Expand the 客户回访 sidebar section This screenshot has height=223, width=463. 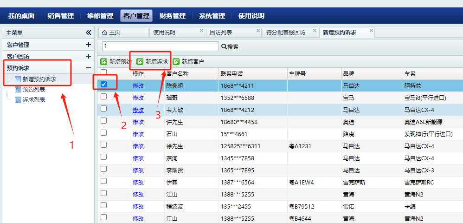click(x=89, y=56)
